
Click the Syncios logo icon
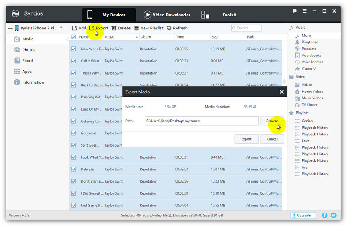click(x=15, y=14)
